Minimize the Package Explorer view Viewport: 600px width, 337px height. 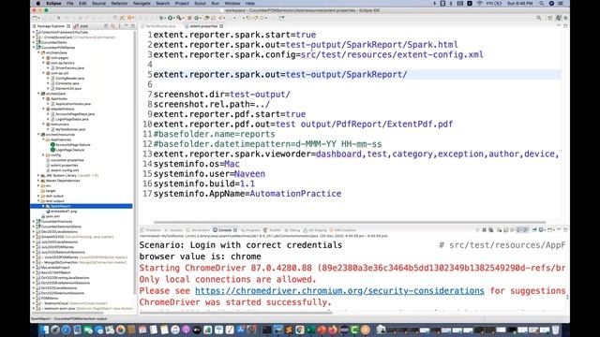coord(127,26)
